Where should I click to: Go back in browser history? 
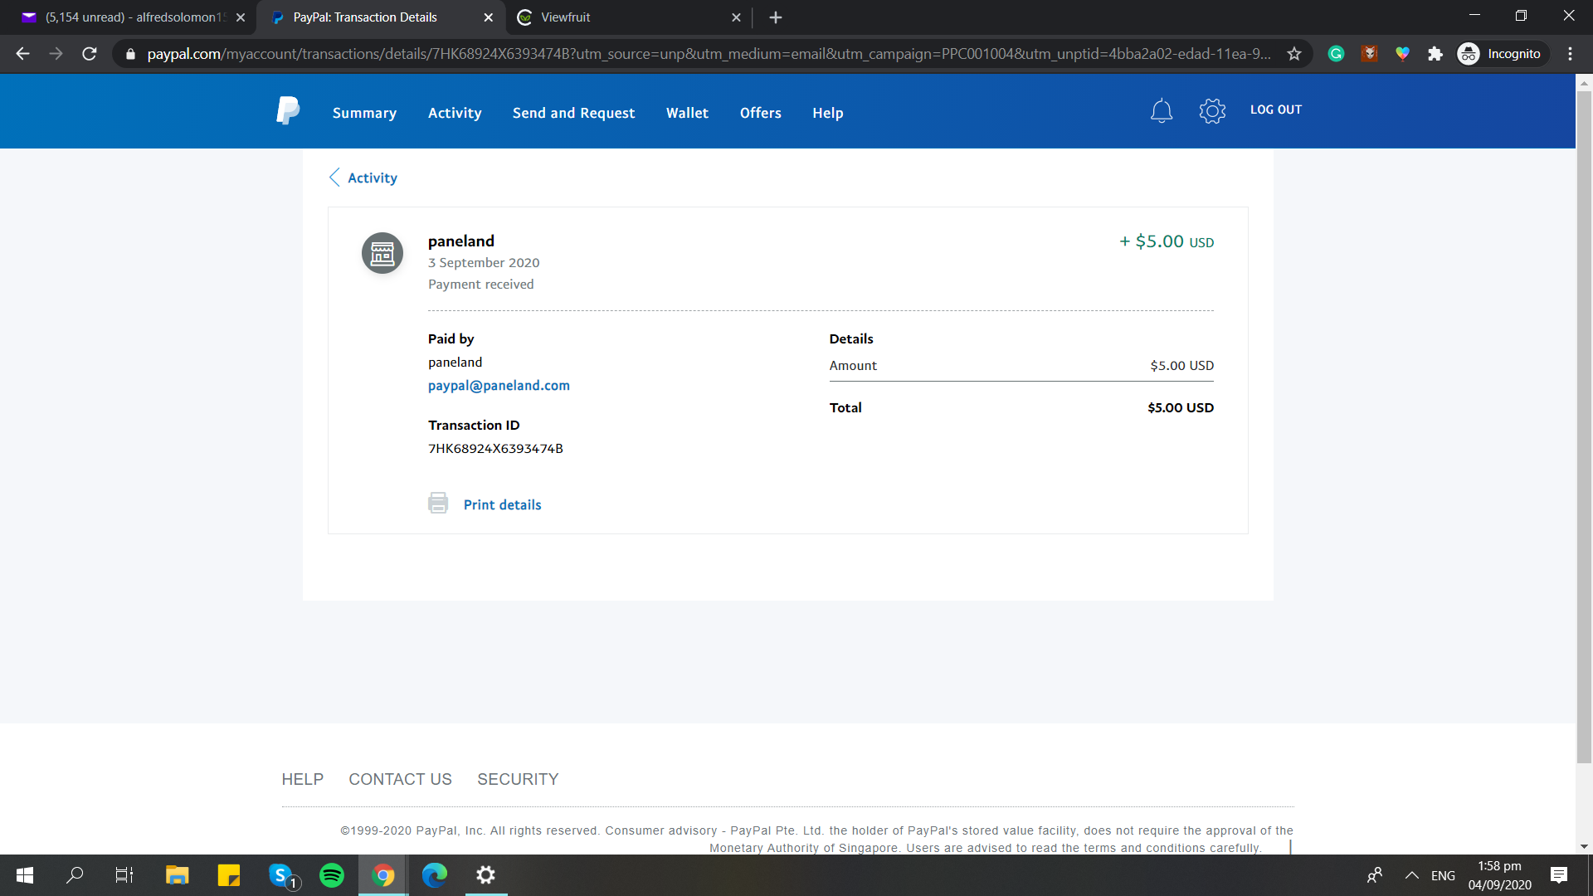(x=23, y=54)
